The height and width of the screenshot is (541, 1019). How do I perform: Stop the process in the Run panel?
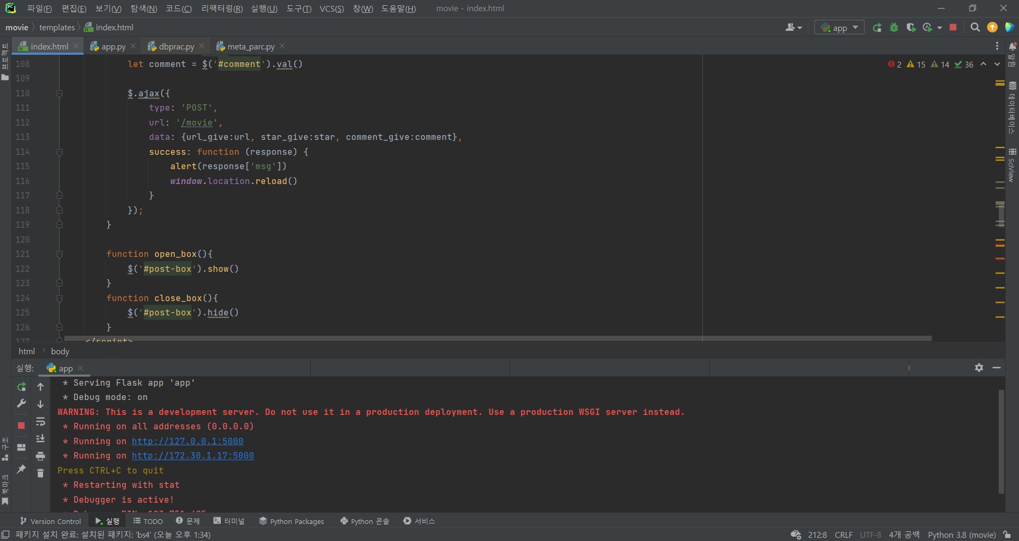tap(21, 426)
